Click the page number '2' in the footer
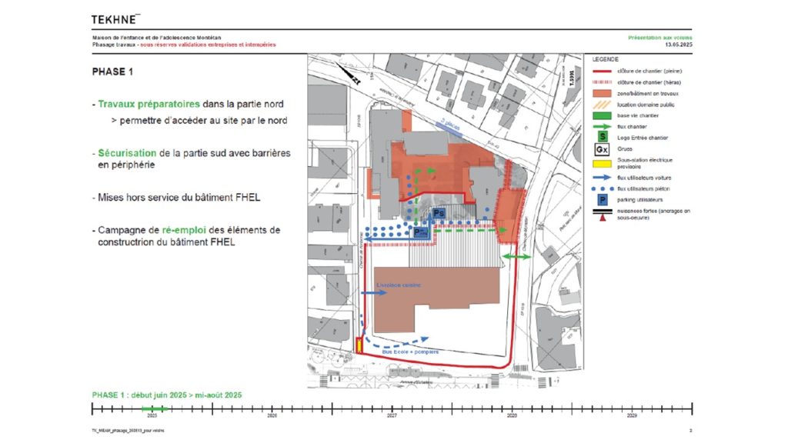 (x=690, y=431)
